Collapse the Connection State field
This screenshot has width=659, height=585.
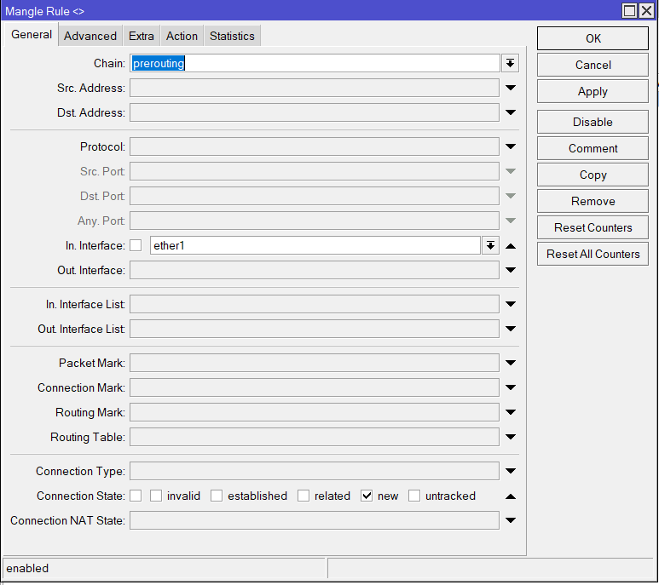510,496
